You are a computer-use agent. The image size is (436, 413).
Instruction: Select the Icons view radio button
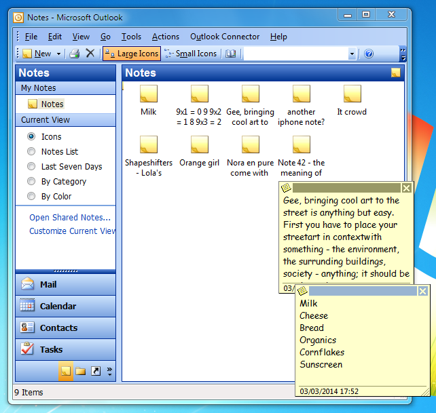tap(31, 136)
